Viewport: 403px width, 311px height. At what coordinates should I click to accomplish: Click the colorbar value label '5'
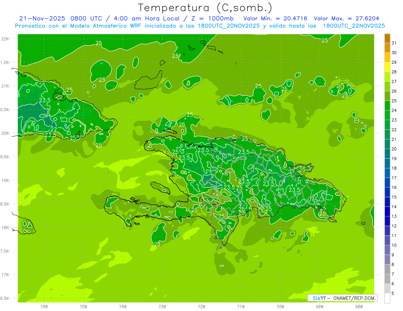coord(393,294)
